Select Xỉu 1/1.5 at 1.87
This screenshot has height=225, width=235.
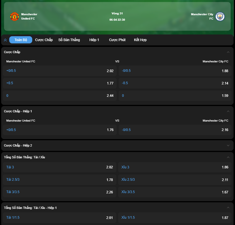(x=175, y=218)
